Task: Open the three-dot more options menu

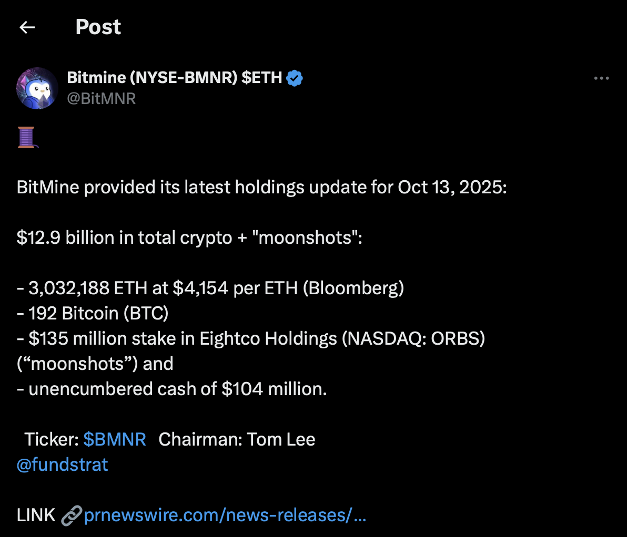Action: tap(601, 78)
